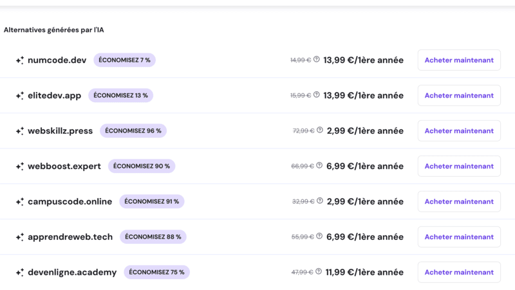Click the help icon beside webskillz.press's 72,99 € price

pos(320,131)
